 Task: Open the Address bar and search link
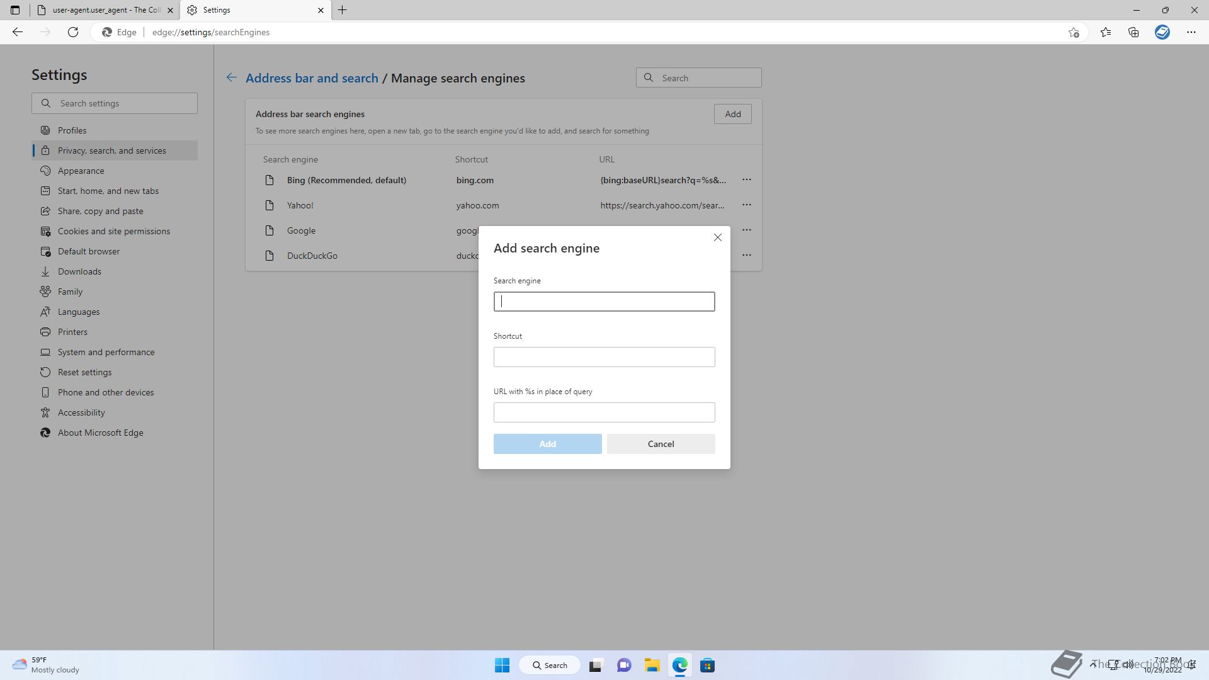tap(312, 78)
